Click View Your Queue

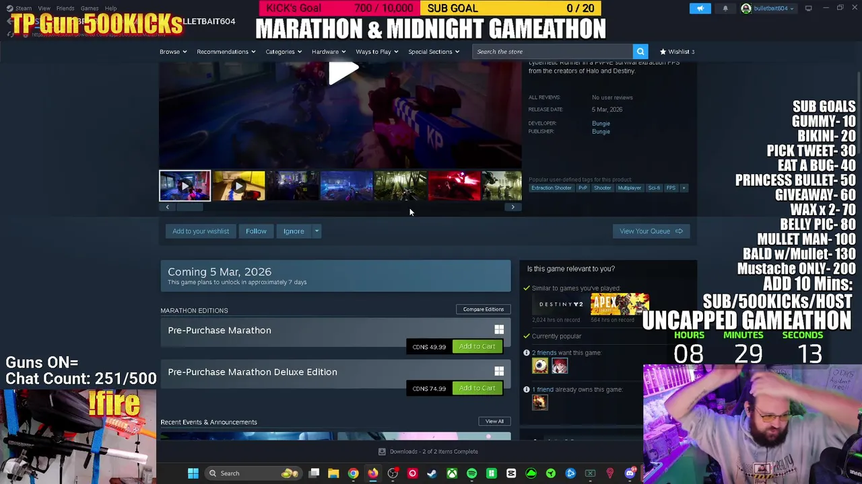651,231
